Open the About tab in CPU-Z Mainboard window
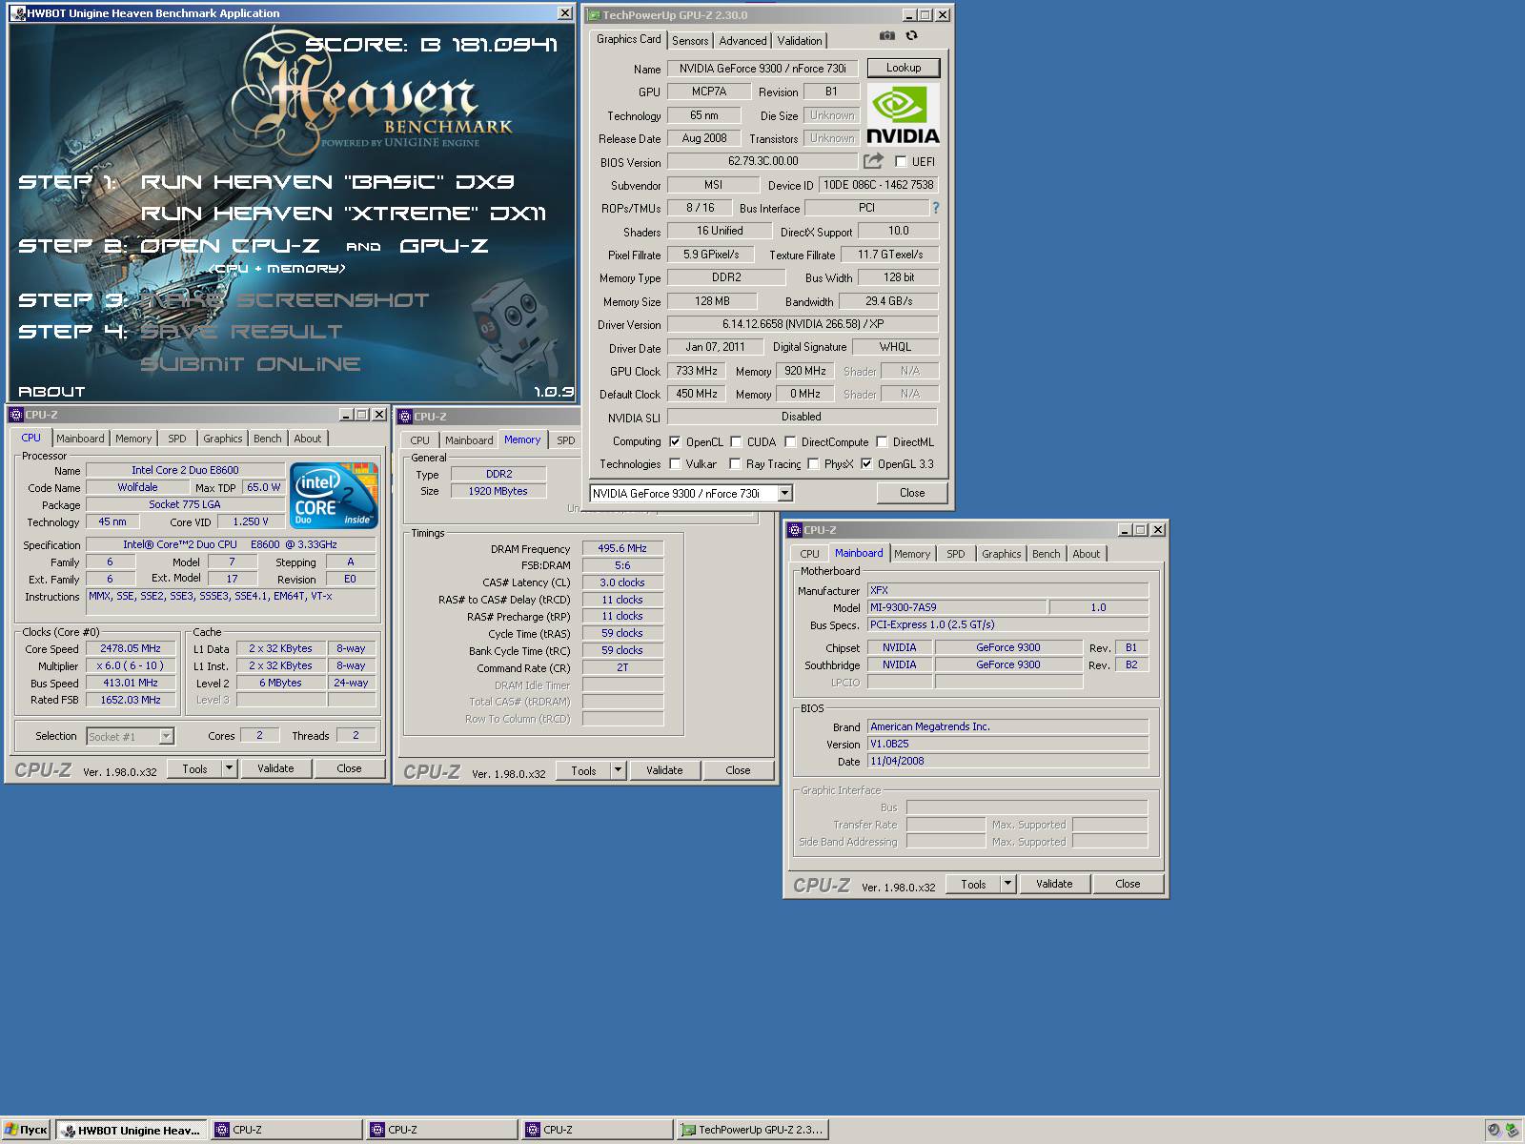 (x=1086, y=554)
